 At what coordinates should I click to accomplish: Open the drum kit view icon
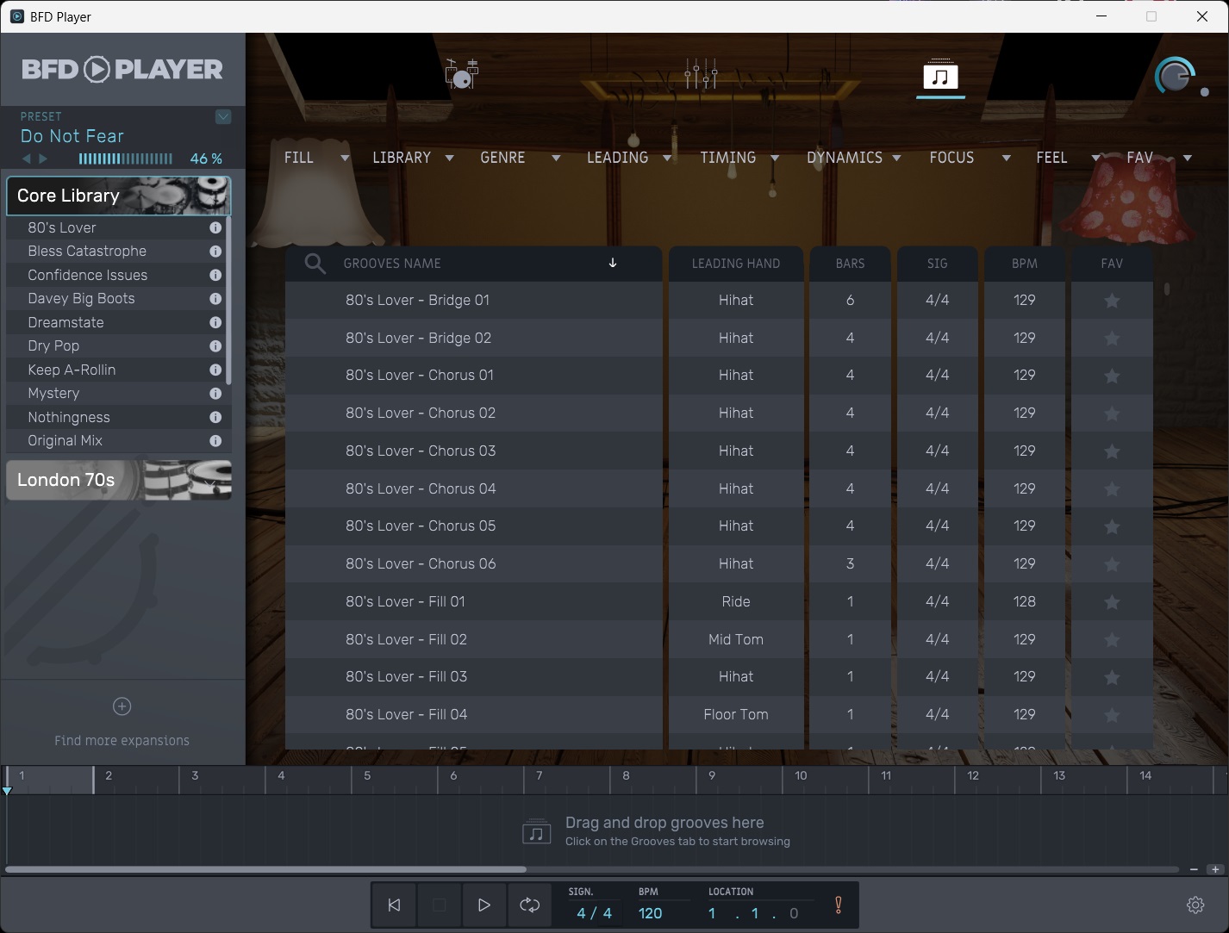click(461, 74)
